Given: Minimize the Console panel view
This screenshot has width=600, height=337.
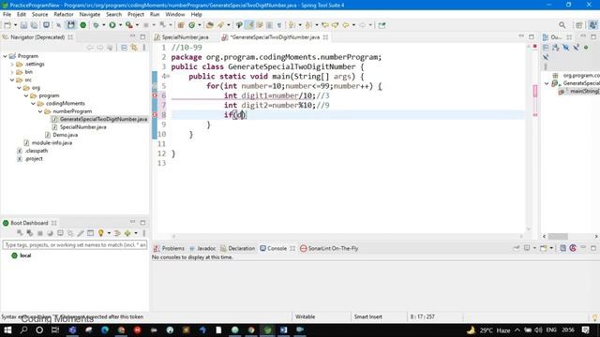Looking at the screenshot, I should (583, 248).
